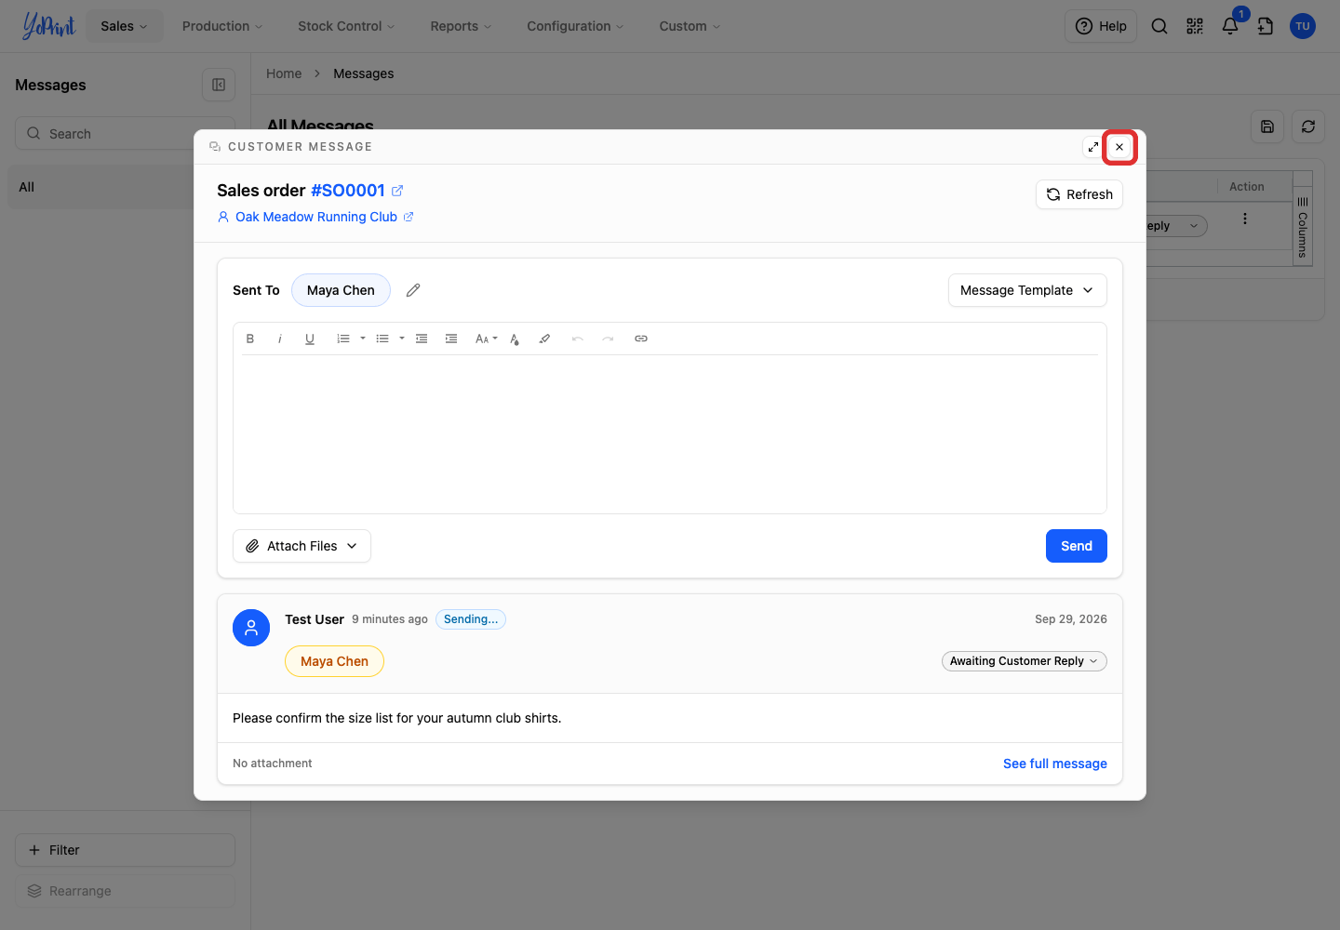Open Oak Meadow Running Club customer link
The height and width of the screenshot is (930, 1340).
[x=316, y=217]
